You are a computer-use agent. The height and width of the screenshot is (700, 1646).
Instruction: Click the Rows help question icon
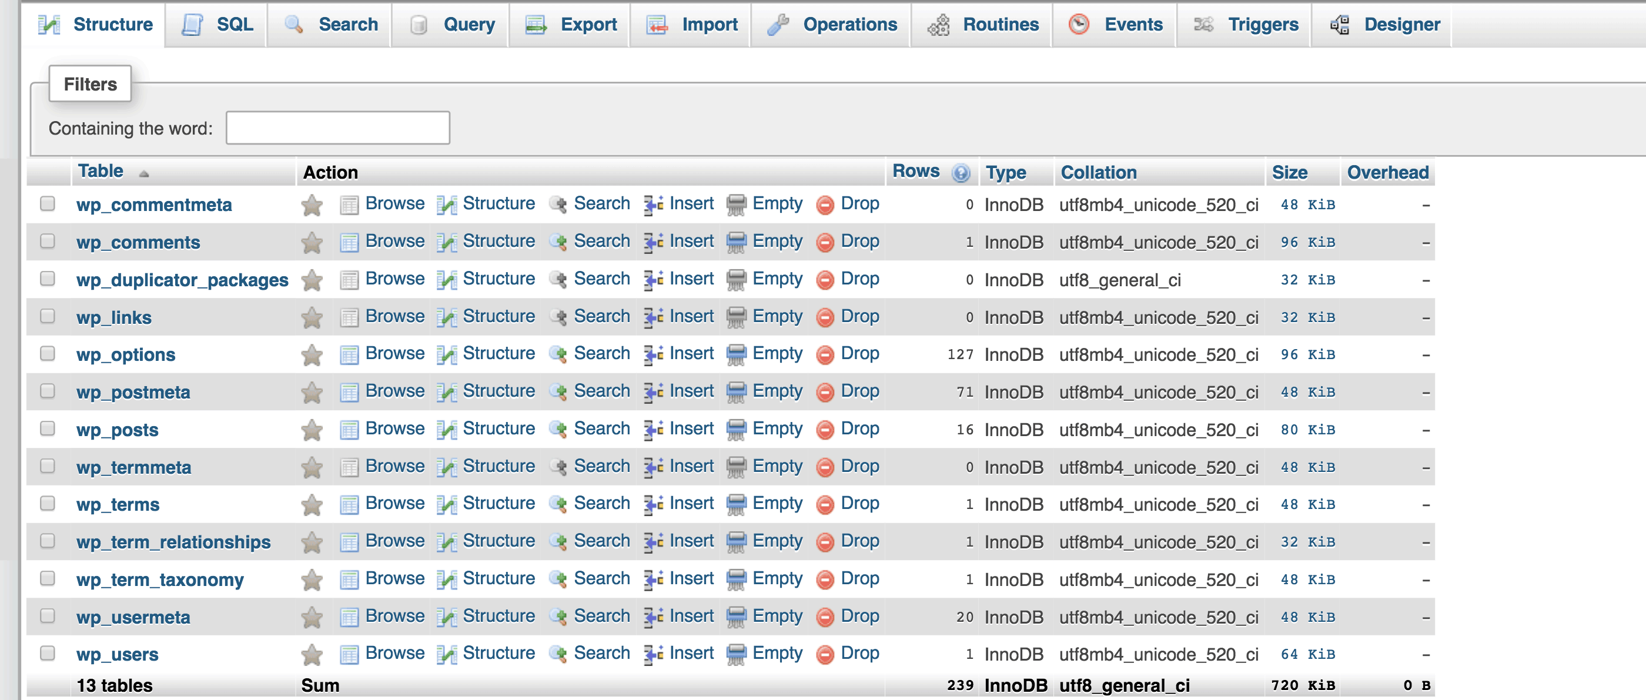(x=961, y=172)
